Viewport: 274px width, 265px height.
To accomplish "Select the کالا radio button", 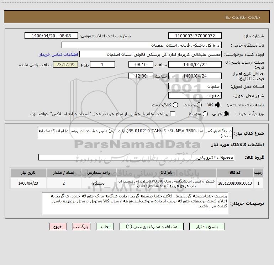I will [218, 105].
